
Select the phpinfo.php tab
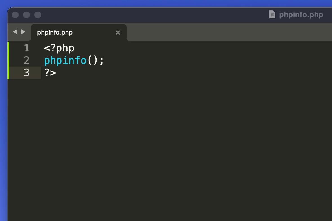click(x=79, y=33)
